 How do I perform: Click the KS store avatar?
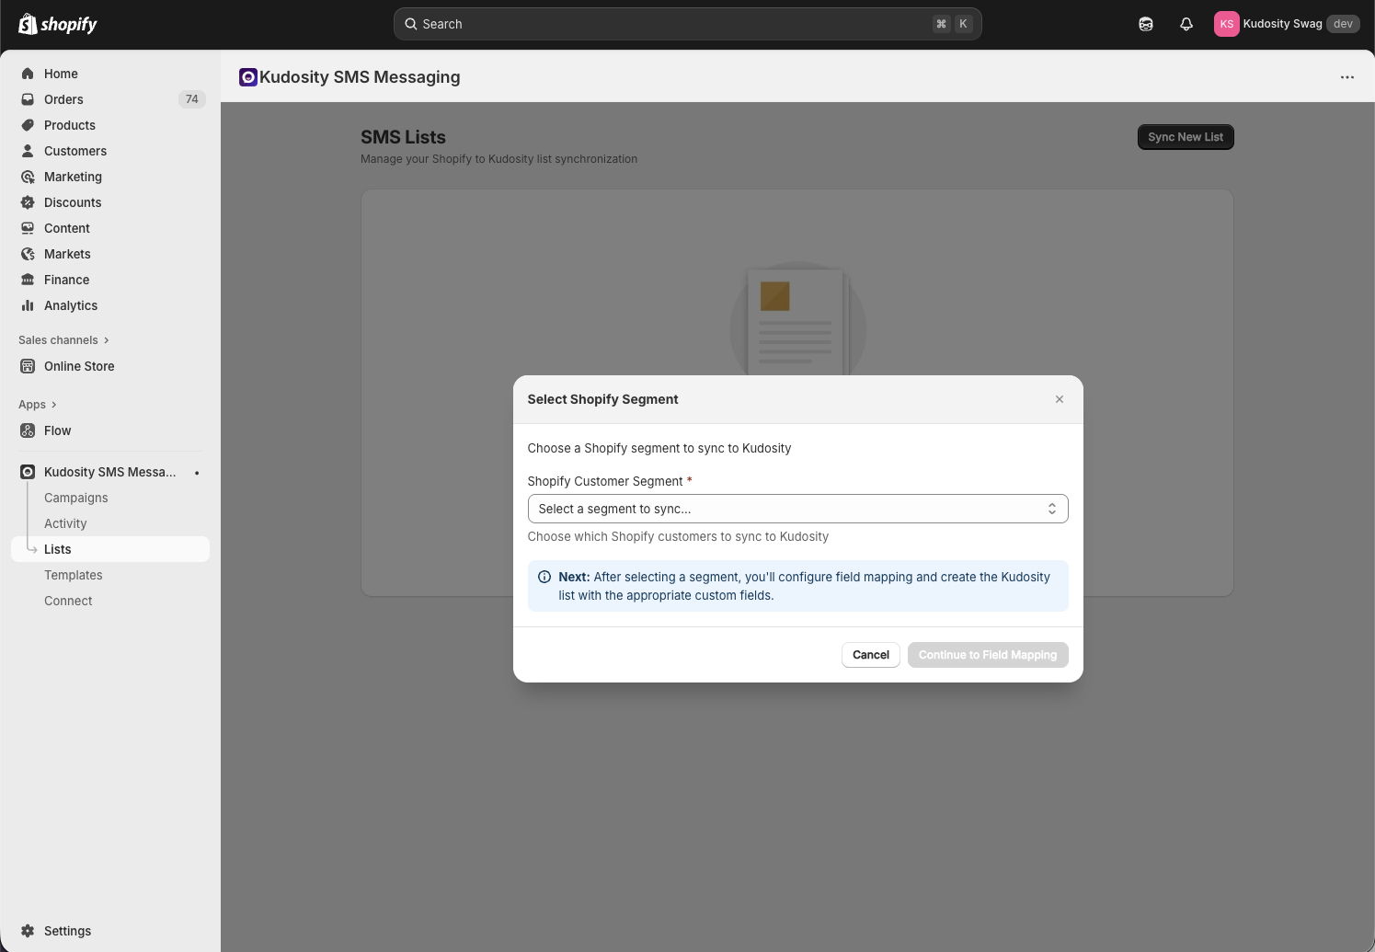pyautogui.click(x=1227, y=24)
